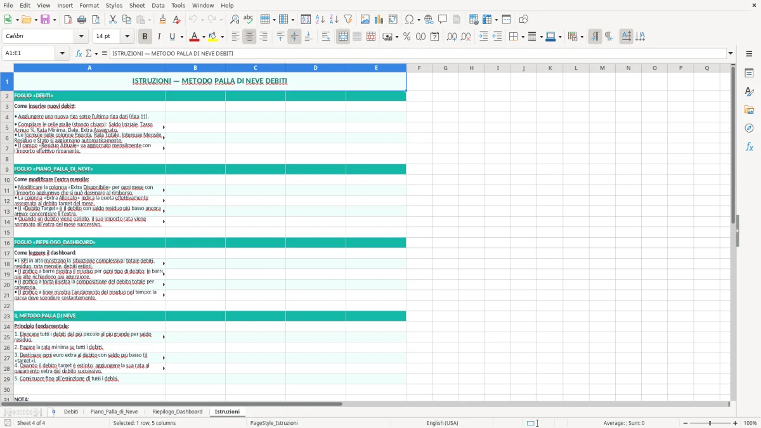The image size is (761, 428).
Task: Expand the formula bar
Action: point(731,53)
